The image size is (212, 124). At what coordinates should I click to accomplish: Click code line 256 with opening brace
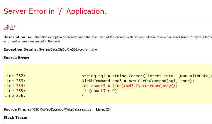point(44,96)
